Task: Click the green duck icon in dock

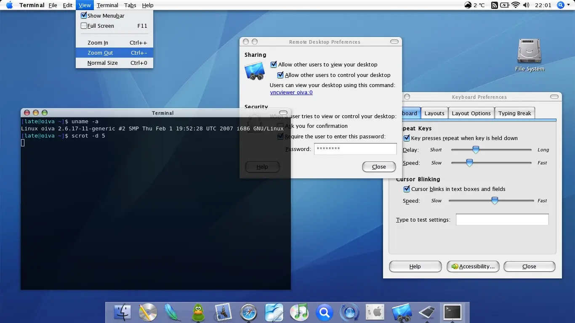Action: (198, 312)
